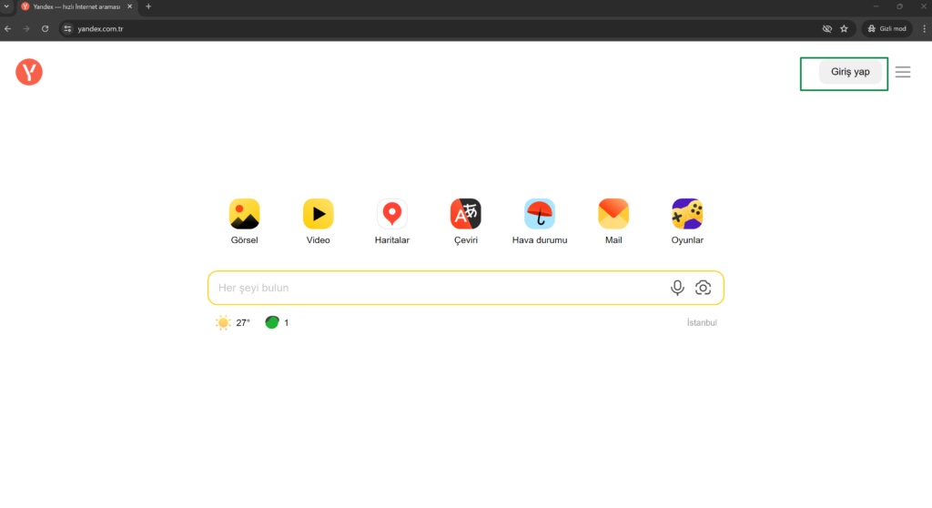Open the 27° sunny weather widget

(233, 322)
